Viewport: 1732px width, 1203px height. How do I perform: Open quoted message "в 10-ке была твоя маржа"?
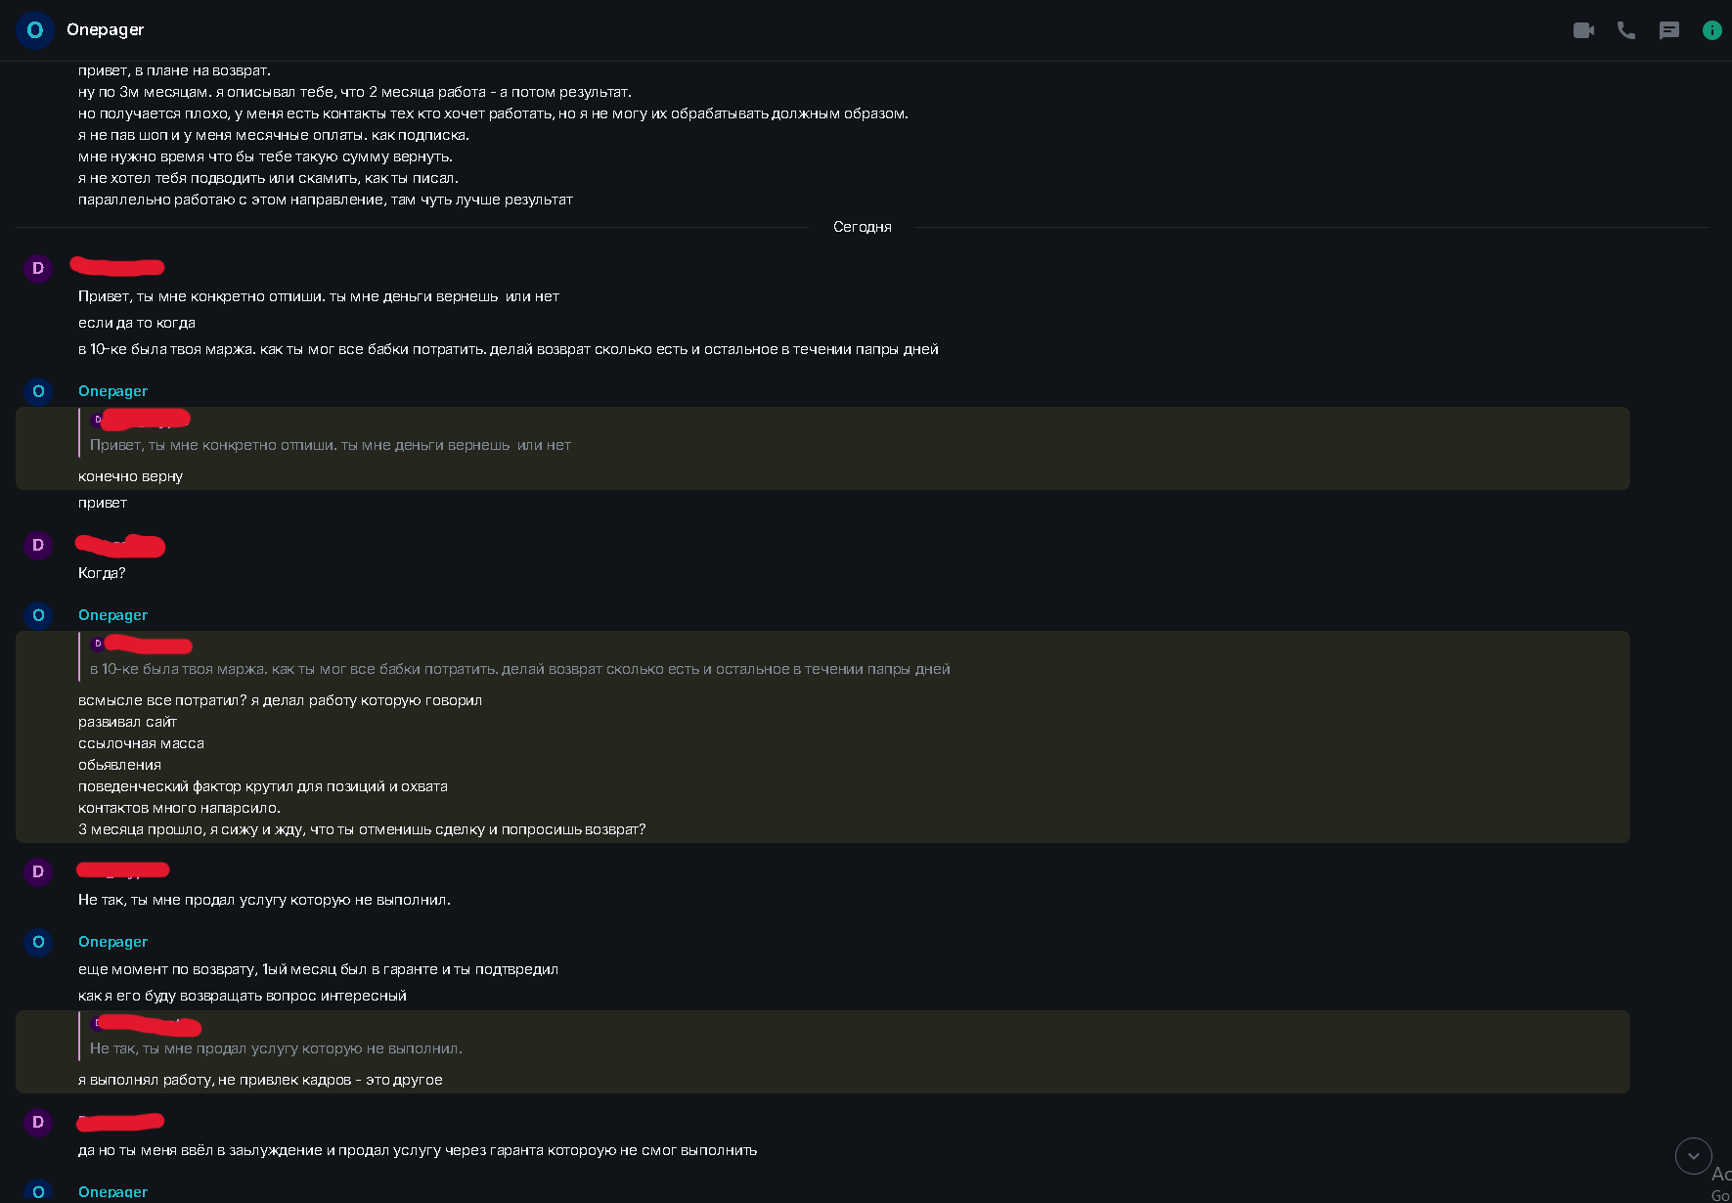point(519,669)
